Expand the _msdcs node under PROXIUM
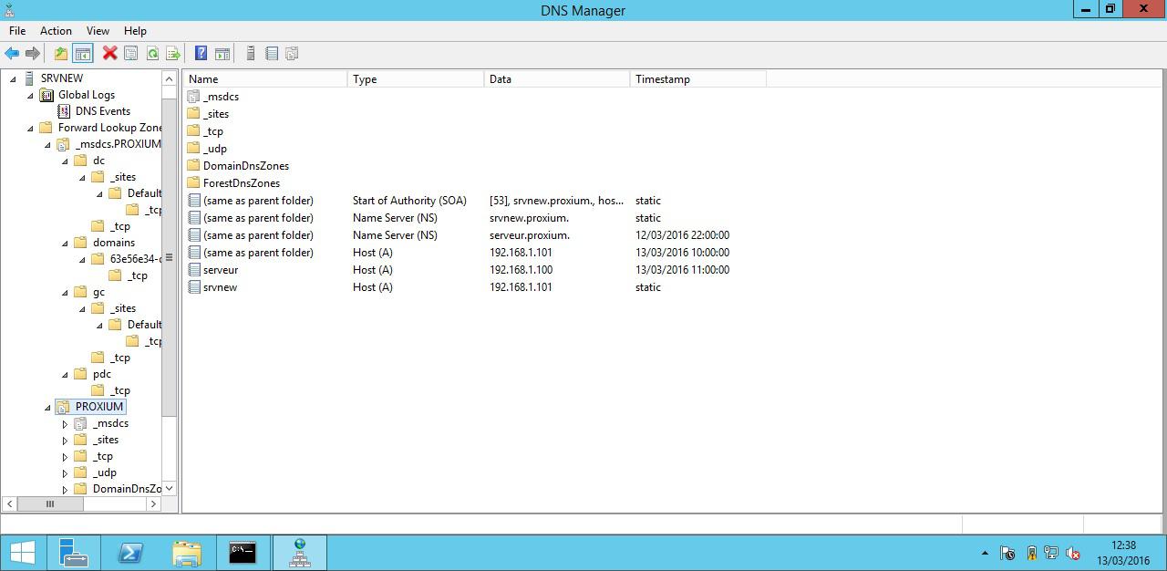 click(x=65, y=424)
